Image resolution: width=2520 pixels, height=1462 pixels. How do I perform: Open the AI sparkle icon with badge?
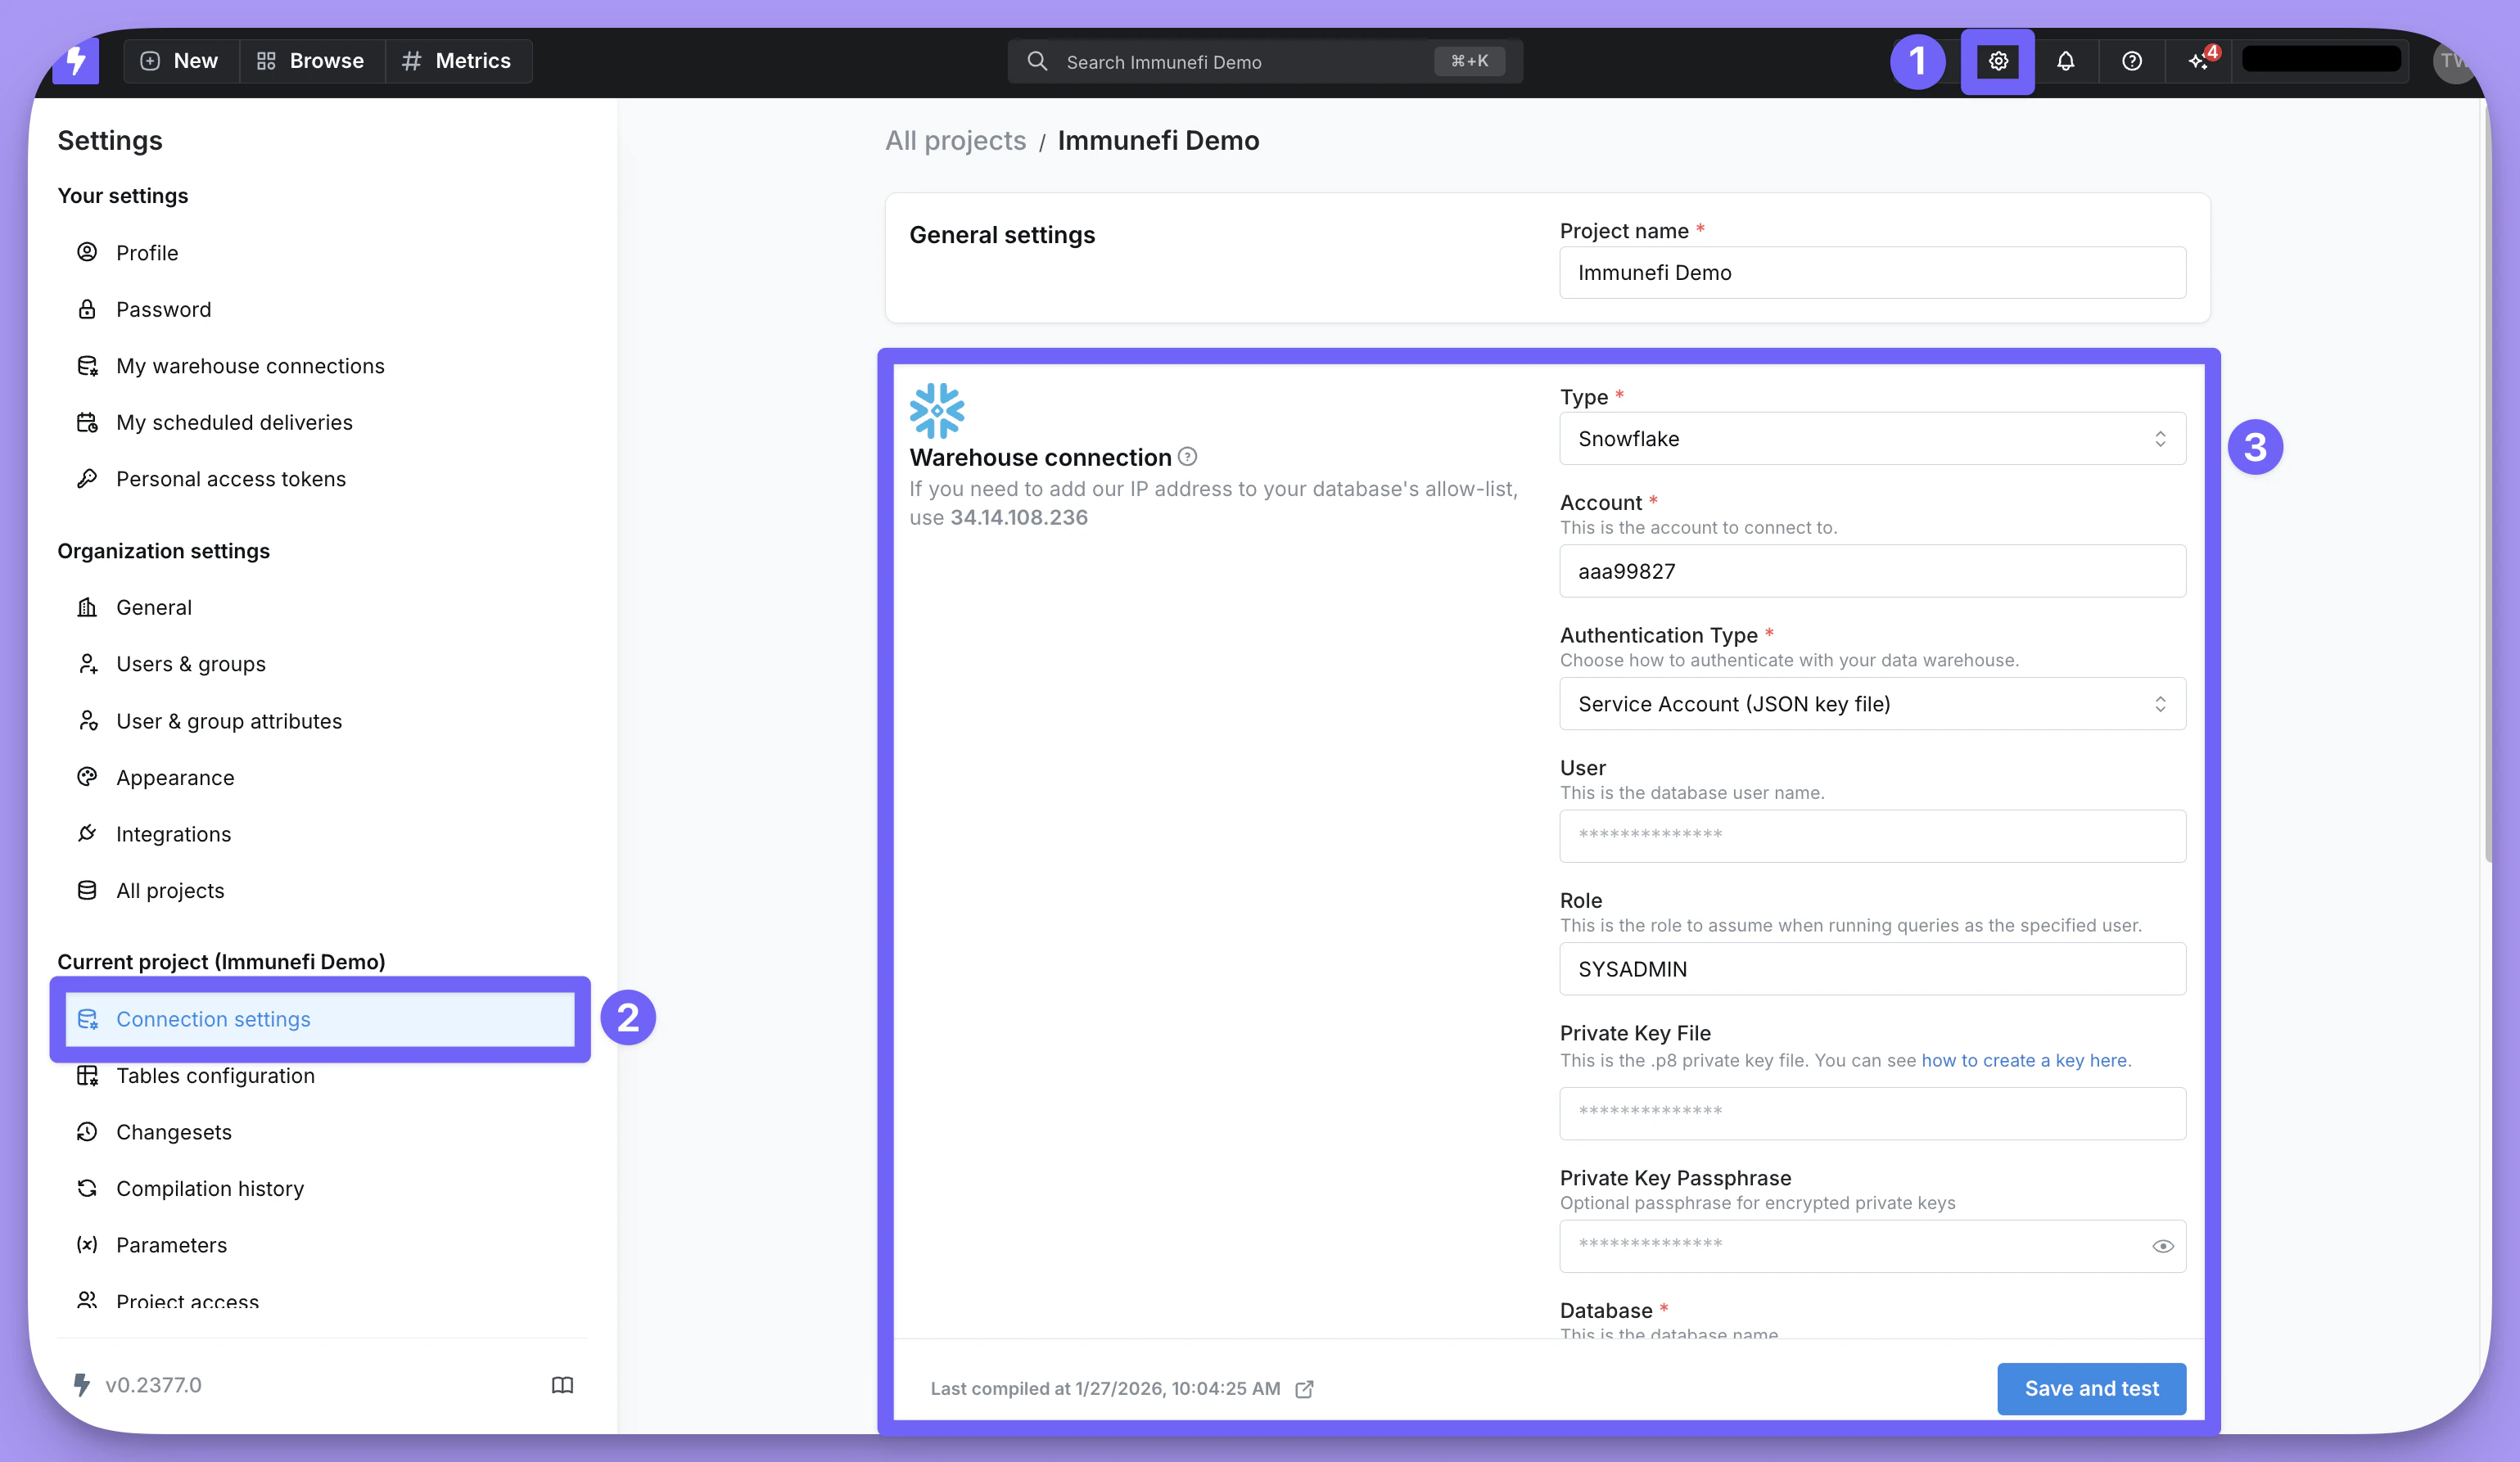click(2199, 61)
